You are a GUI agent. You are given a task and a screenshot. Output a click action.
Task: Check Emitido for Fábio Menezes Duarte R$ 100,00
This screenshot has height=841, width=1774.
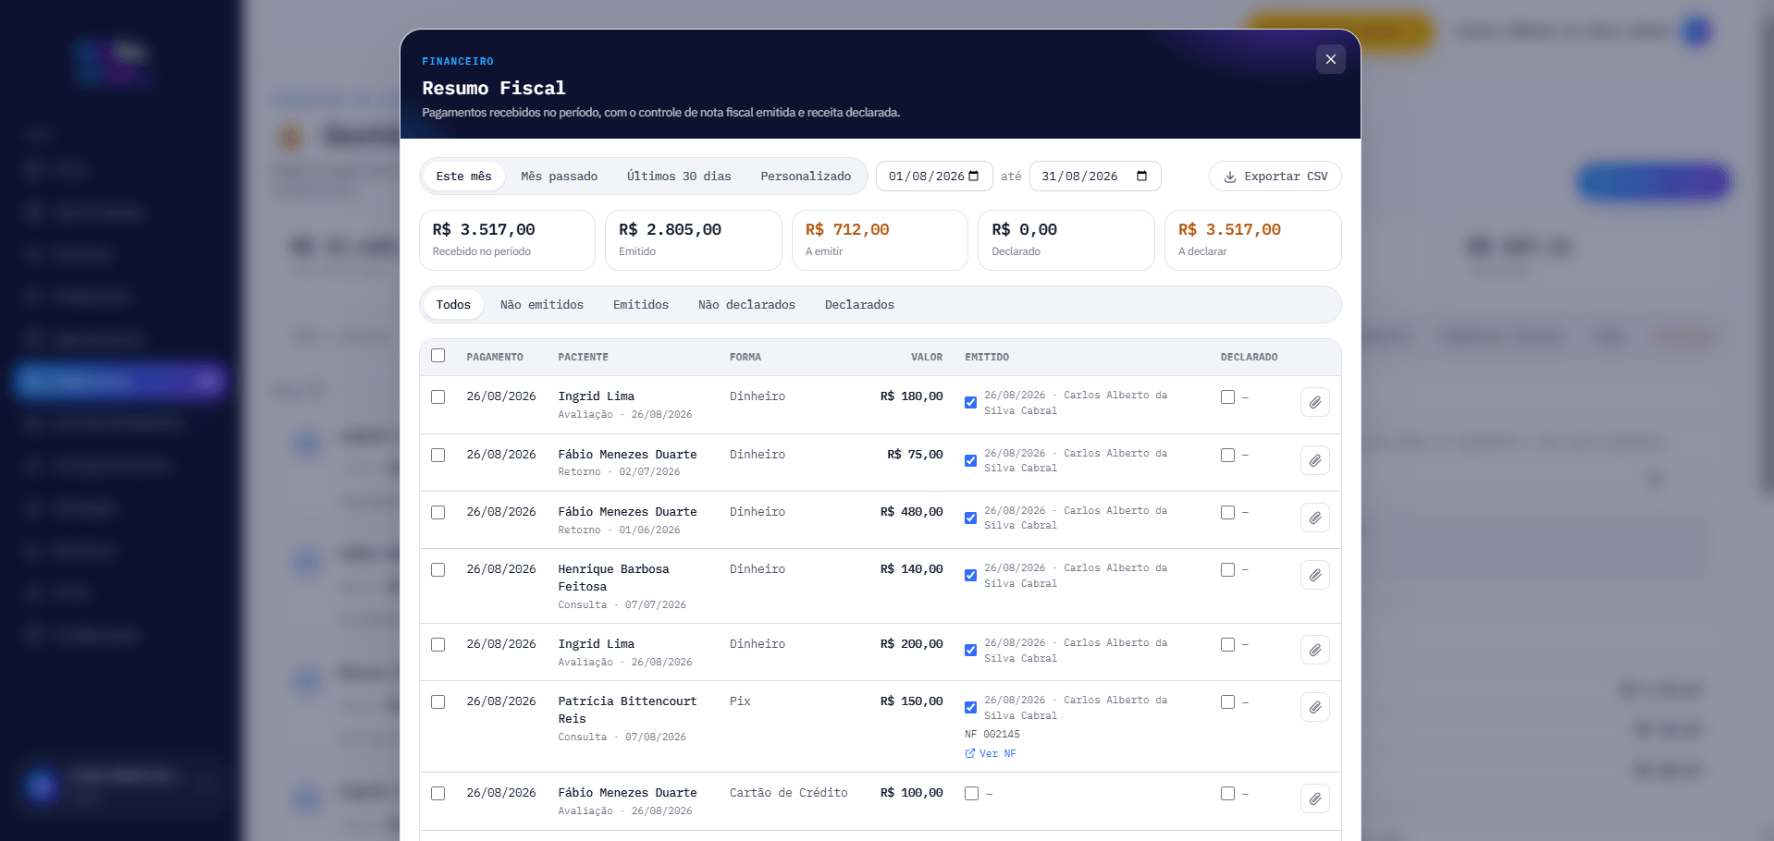tap(971, 794)
